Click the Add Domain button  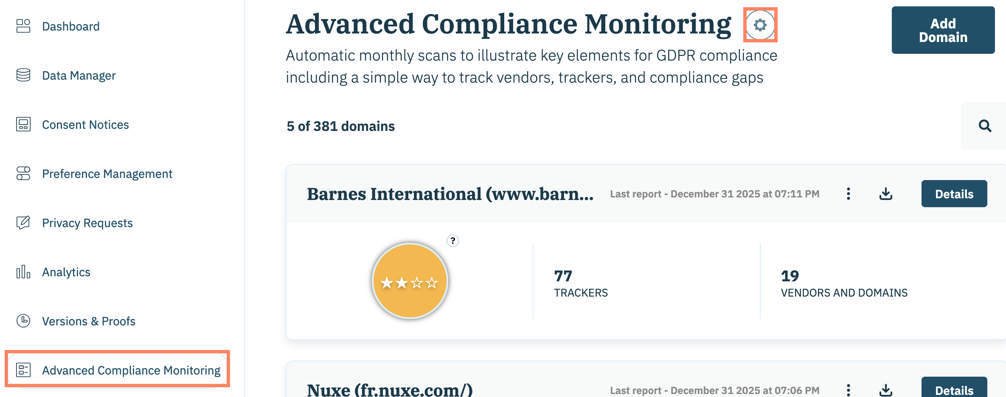[943, 30]
